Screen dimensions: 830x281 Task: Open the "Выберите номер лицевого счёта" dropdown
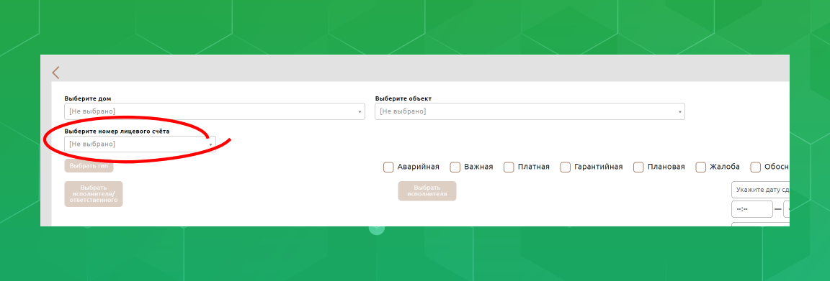[140, 144]
